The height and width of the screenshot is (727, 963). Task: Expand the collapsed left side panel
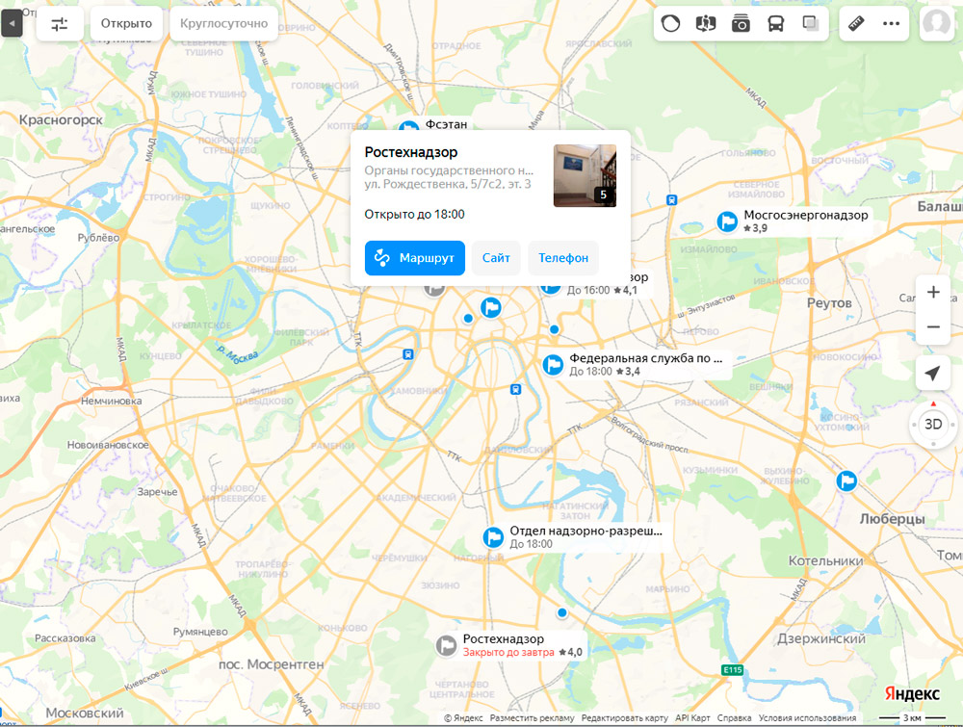[x=12, y=23]
